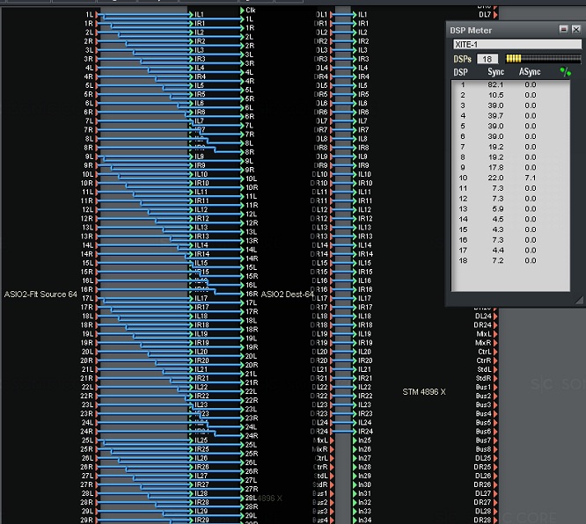Screen dimensions: 586x524
Task: Click the IR24 input port of STM 4896 X
Action: pos(355,432)
